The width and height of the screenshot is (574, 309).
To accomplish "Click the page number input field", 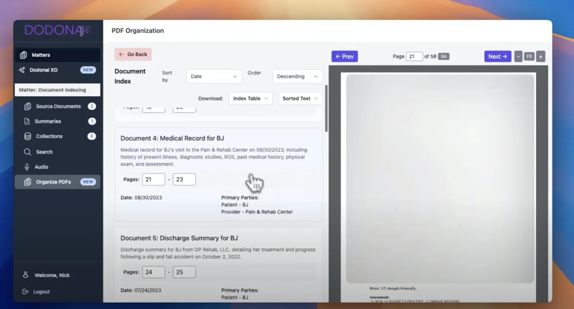I will click(x=414, y=56).
